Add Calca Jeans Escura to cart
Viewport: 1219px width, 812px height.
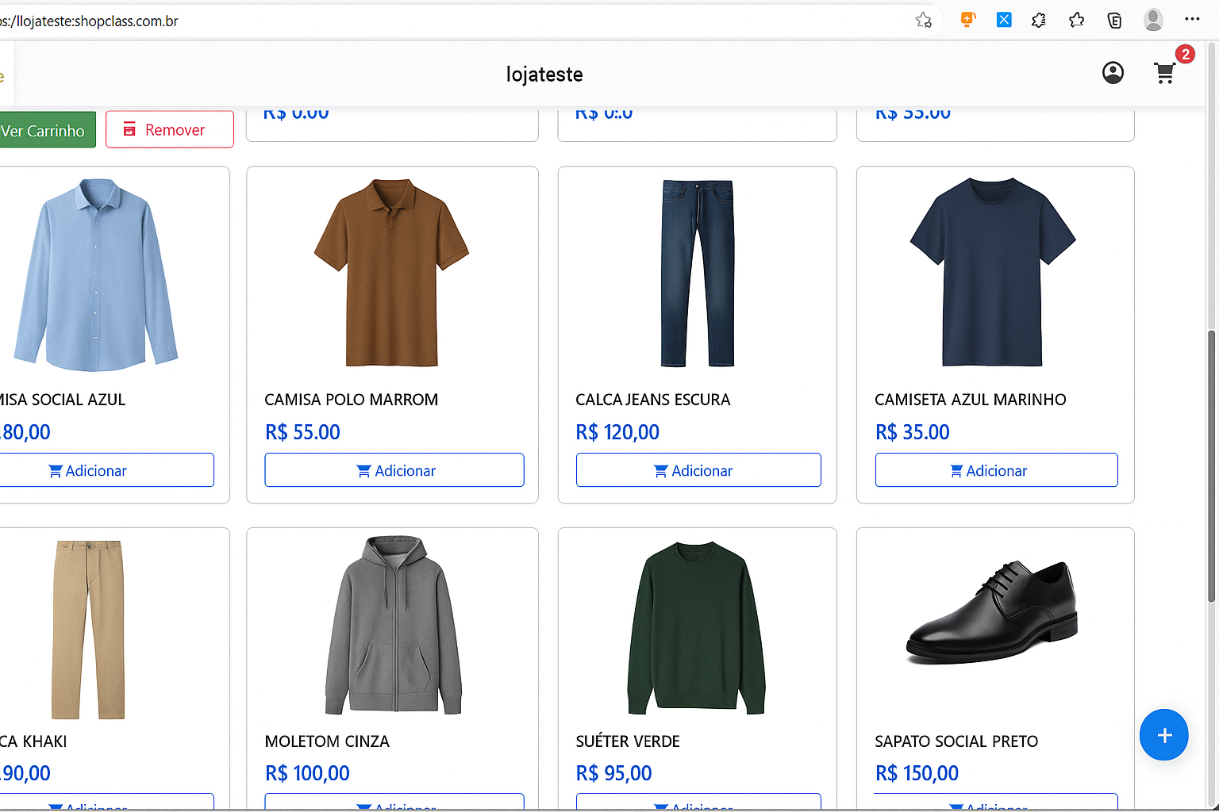coord(698,470)
